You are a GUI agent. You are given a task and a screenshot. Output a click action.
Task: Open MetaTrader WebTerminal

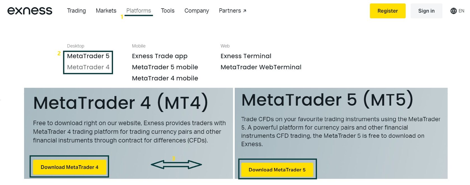[x=261, y=67]
